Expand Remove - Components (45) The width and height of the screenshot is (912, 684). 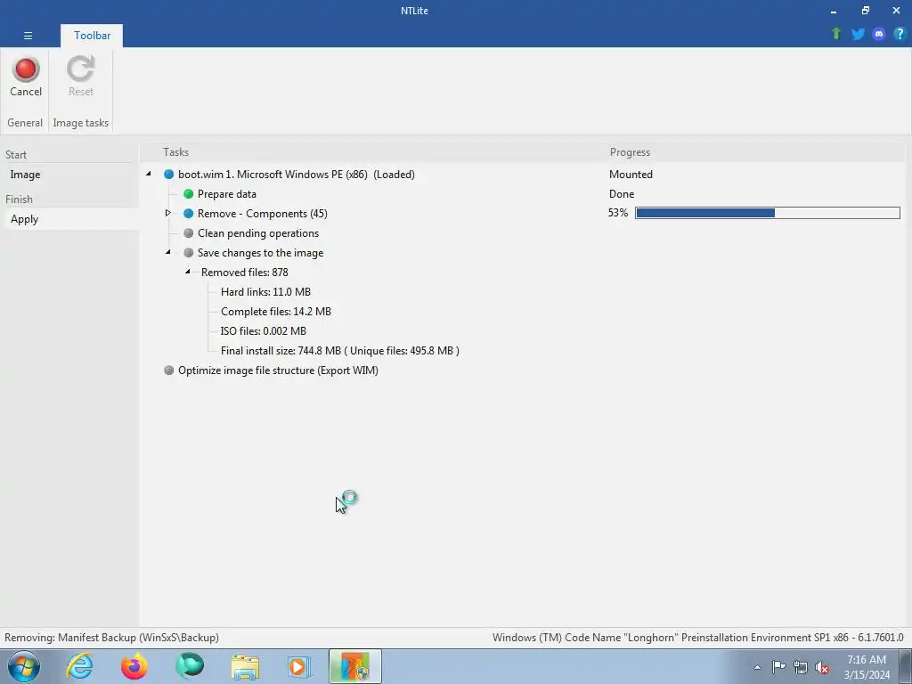tap(168, 213)
